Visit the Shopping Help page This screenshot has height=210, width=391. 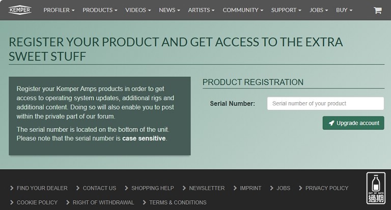point(152,188)
